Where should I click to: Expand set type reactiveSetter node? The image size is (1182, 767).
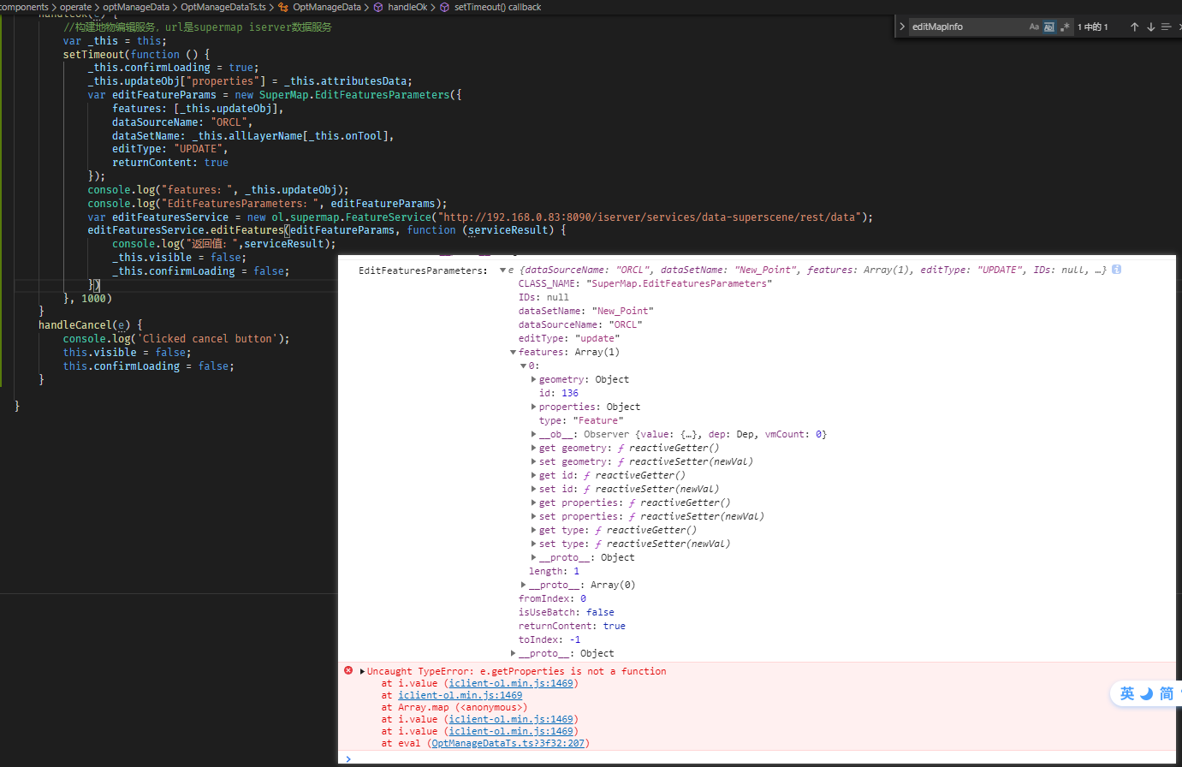click(533, 544)
